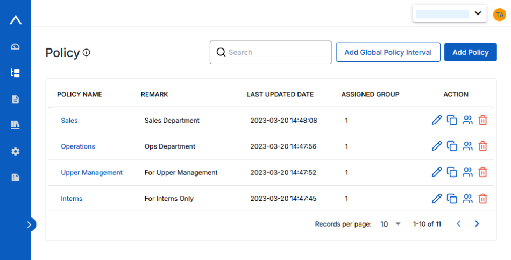Click Add Global Policy Interval button

[x=388, y=52]
